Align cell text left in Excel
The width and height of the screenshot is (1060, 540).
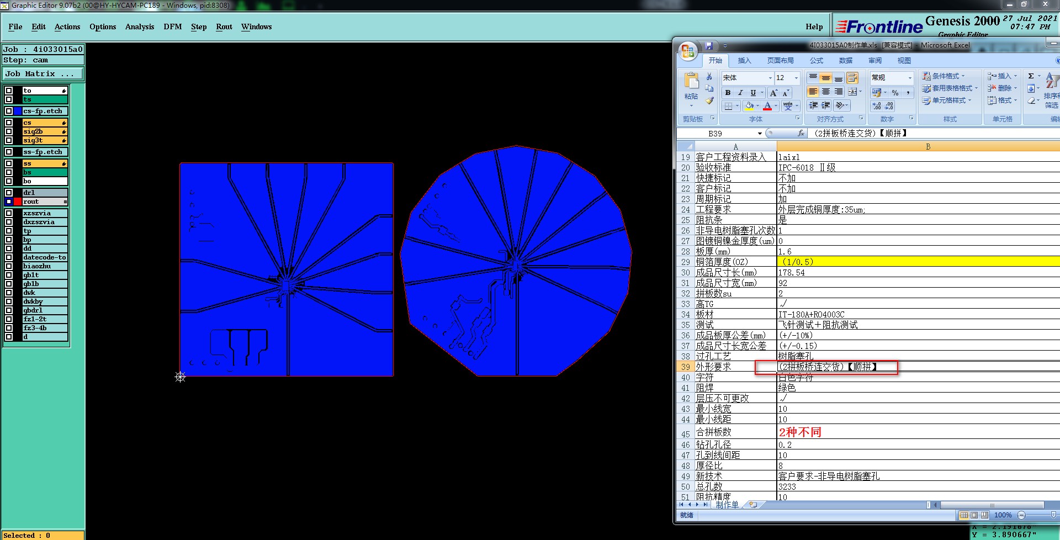(813, 92)
